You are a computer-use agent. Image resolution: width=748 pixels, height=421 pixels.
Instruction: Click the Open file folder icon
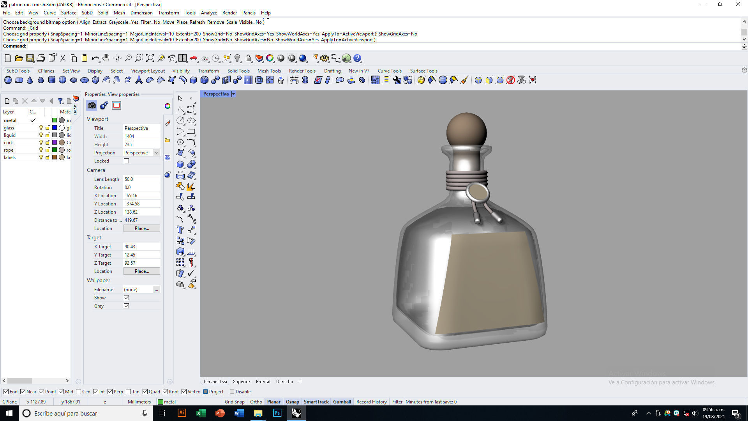pyautogui.click(x=19, y=58)
